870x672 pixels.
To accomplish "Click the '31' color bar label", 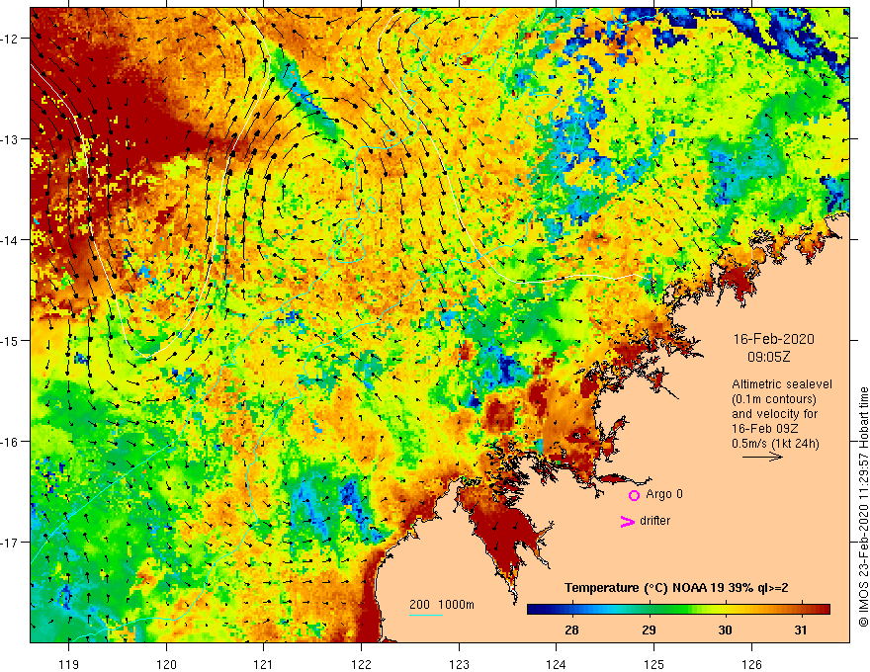I will pos(800,630).
